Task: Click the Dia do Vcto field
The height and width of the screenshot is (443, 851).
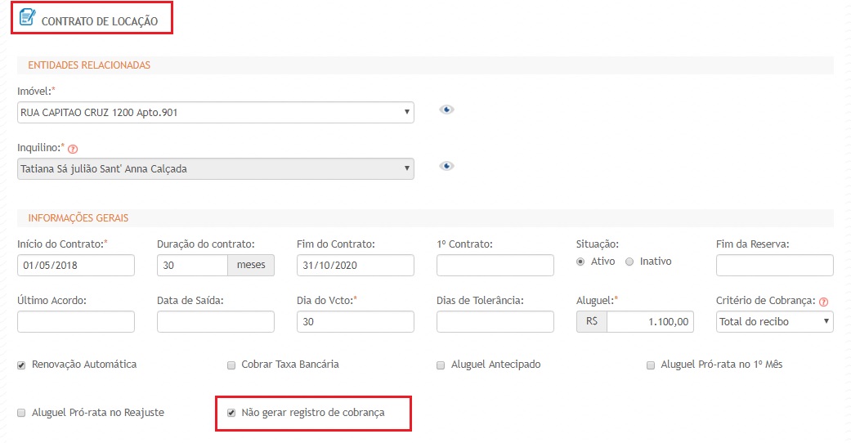Action: pyautogui.click(x=355, y=322)
